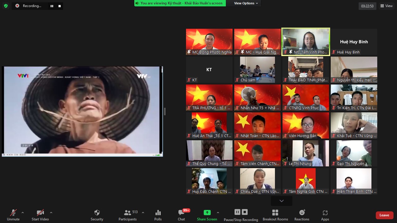
Task: Click muted mic icon on Huệ Huy Bình
Action: click(334, 52)
